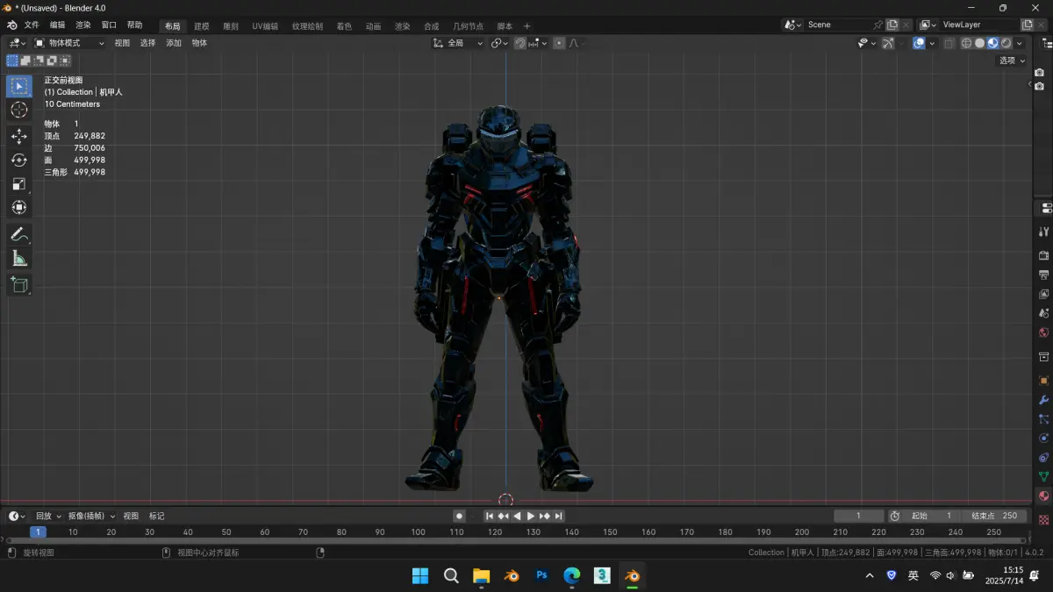Switch to rendered viewport shading
Viewport: 1053px width, 592px height.
(x=1006, y=43)
